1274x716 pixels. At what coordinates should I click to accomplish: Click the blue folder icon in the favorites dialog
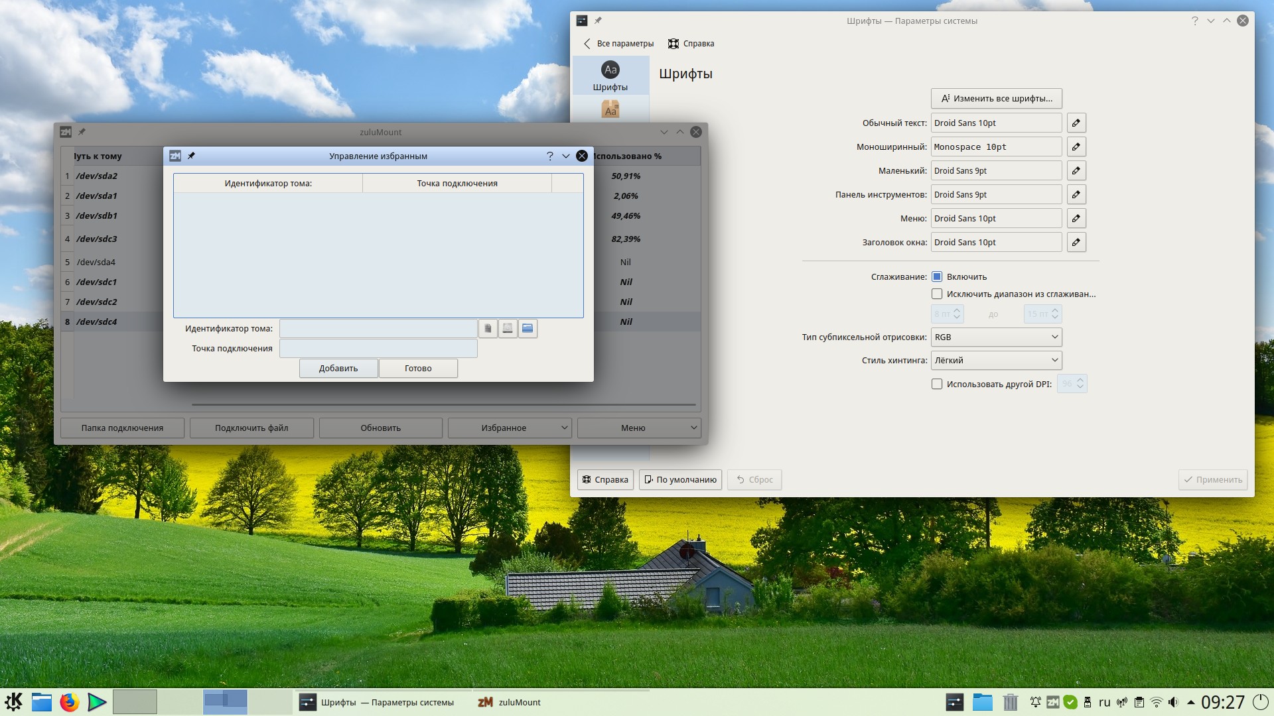coord(528,329)
